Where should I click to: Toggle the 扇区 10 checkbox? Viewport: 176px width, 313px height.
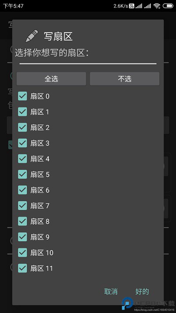point(22,253)
